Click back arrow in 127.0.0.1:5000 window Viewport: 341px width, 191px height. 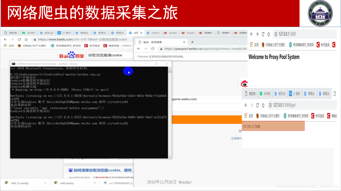(x=252, y=34)
